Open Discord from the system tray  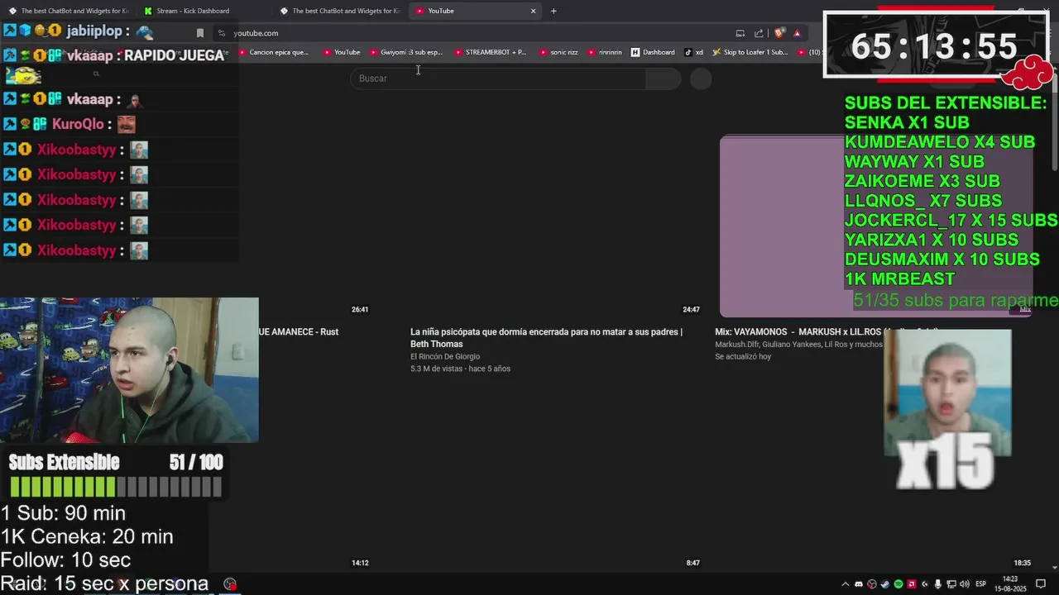[859, 584]
